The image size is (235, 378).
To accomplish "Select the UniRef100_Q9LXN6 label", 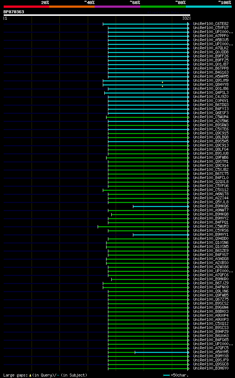I will click(x=211, y=291).
